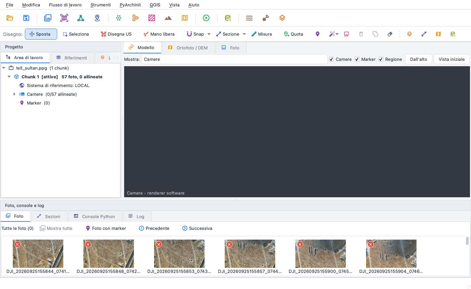
Task: Click the brown shovel excavation icon
Action: [266, 18]
